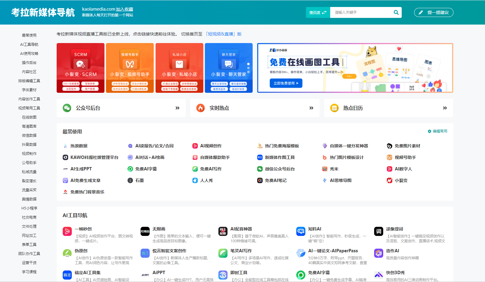Screen dimensions: 485x282
Task: Click the AI一键论文-AIPaperPass icon
Action: coord(301,253)
